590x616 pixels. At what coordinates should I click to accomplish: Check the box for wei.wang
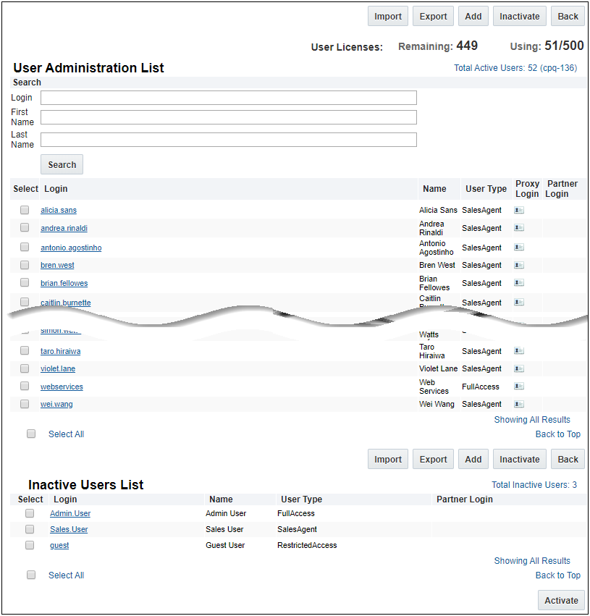click(x=25, y=403)
